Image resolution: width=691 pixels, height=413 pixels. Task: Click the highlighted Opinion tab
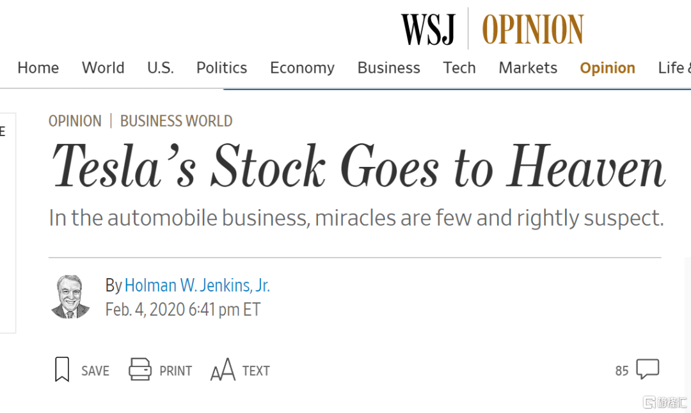click(607, 68)
